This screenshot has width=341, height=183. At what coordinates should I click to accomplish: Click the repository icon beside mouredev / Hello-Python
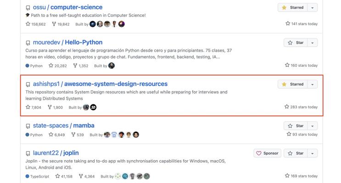click(x=28, y=43)
